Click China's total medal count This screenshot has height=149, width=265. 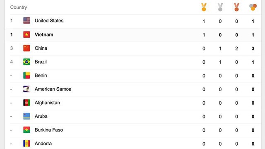(x=253, y=49)
